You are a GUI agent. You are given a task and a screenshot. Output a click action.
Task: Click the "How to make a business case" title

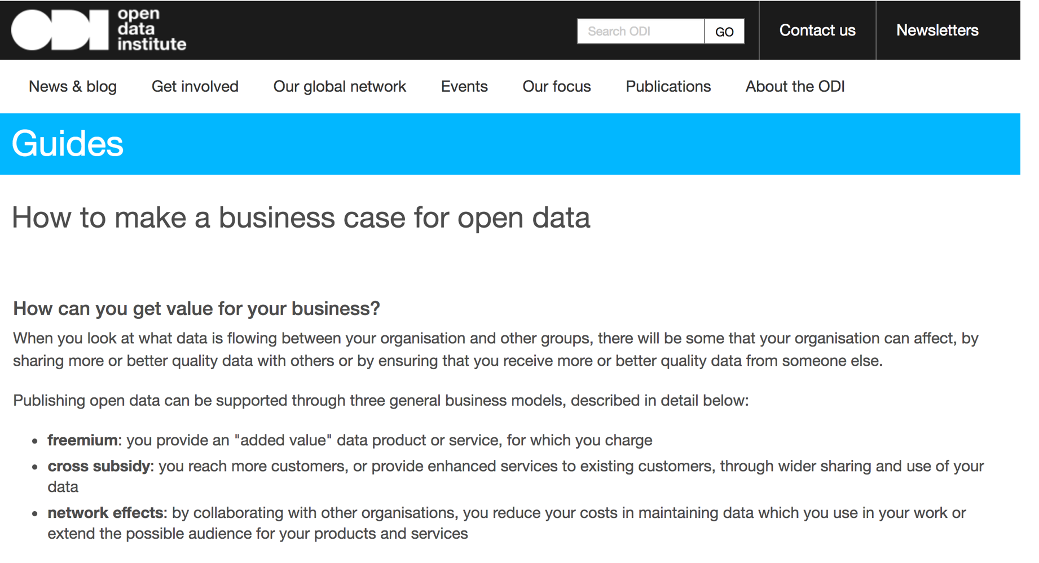pos(301,217)
